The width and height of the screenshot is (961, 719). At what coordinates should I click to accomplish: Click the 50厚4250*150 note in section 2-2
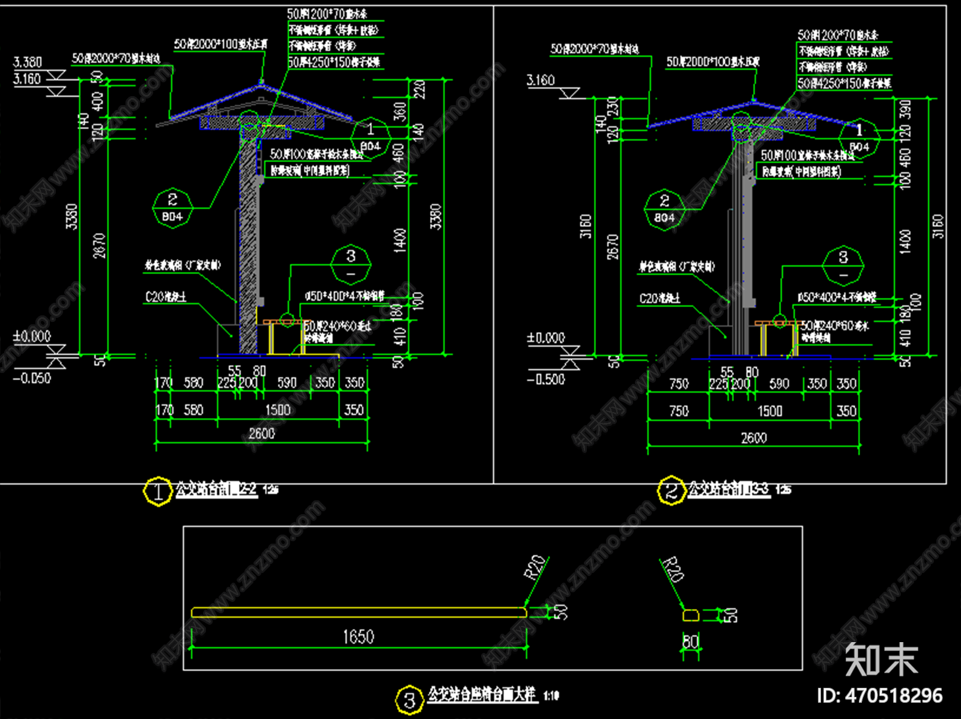pyautogui.click(x=334, y=62)
